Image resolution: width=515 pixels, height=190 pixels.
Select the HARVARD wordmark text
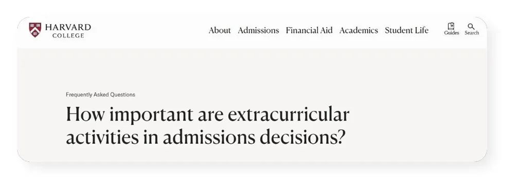coord(68,27)
